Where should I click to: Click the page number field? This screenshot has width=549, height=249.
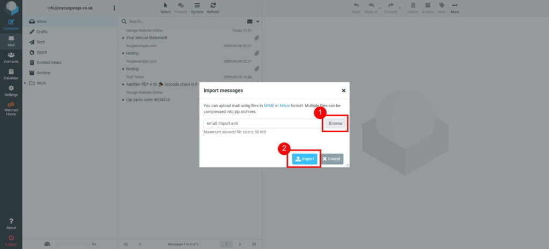[227, 244]
